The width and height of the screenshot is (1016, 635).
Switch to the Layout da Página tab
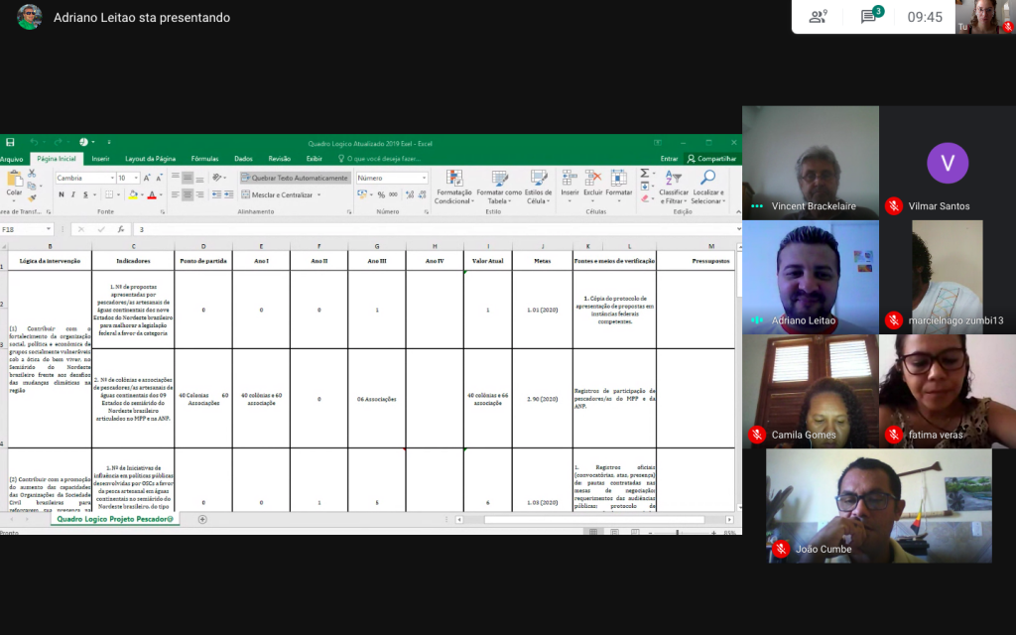150,159
